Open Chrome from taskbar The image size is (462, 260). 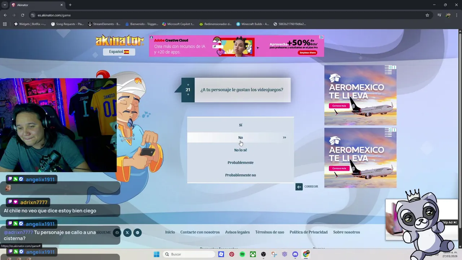[x=306, y=254]
